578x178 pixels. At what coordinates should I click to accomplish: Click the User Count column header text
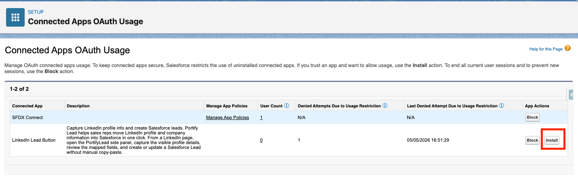(271, 106)
